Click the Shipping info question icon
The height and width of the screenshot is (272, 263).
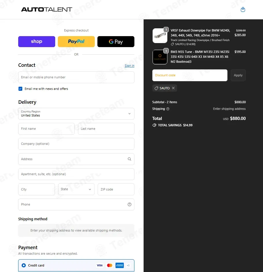pos(168,109)
